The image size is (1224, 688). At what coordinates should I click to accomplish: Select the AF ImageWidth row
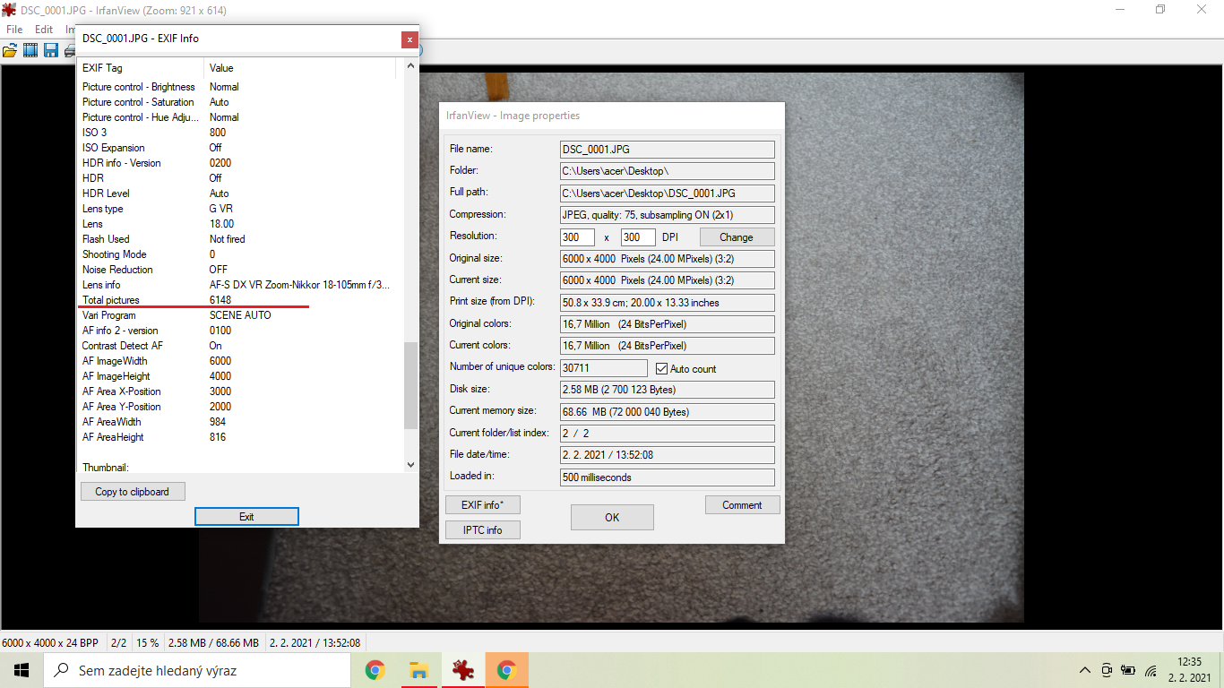(240, 361)
